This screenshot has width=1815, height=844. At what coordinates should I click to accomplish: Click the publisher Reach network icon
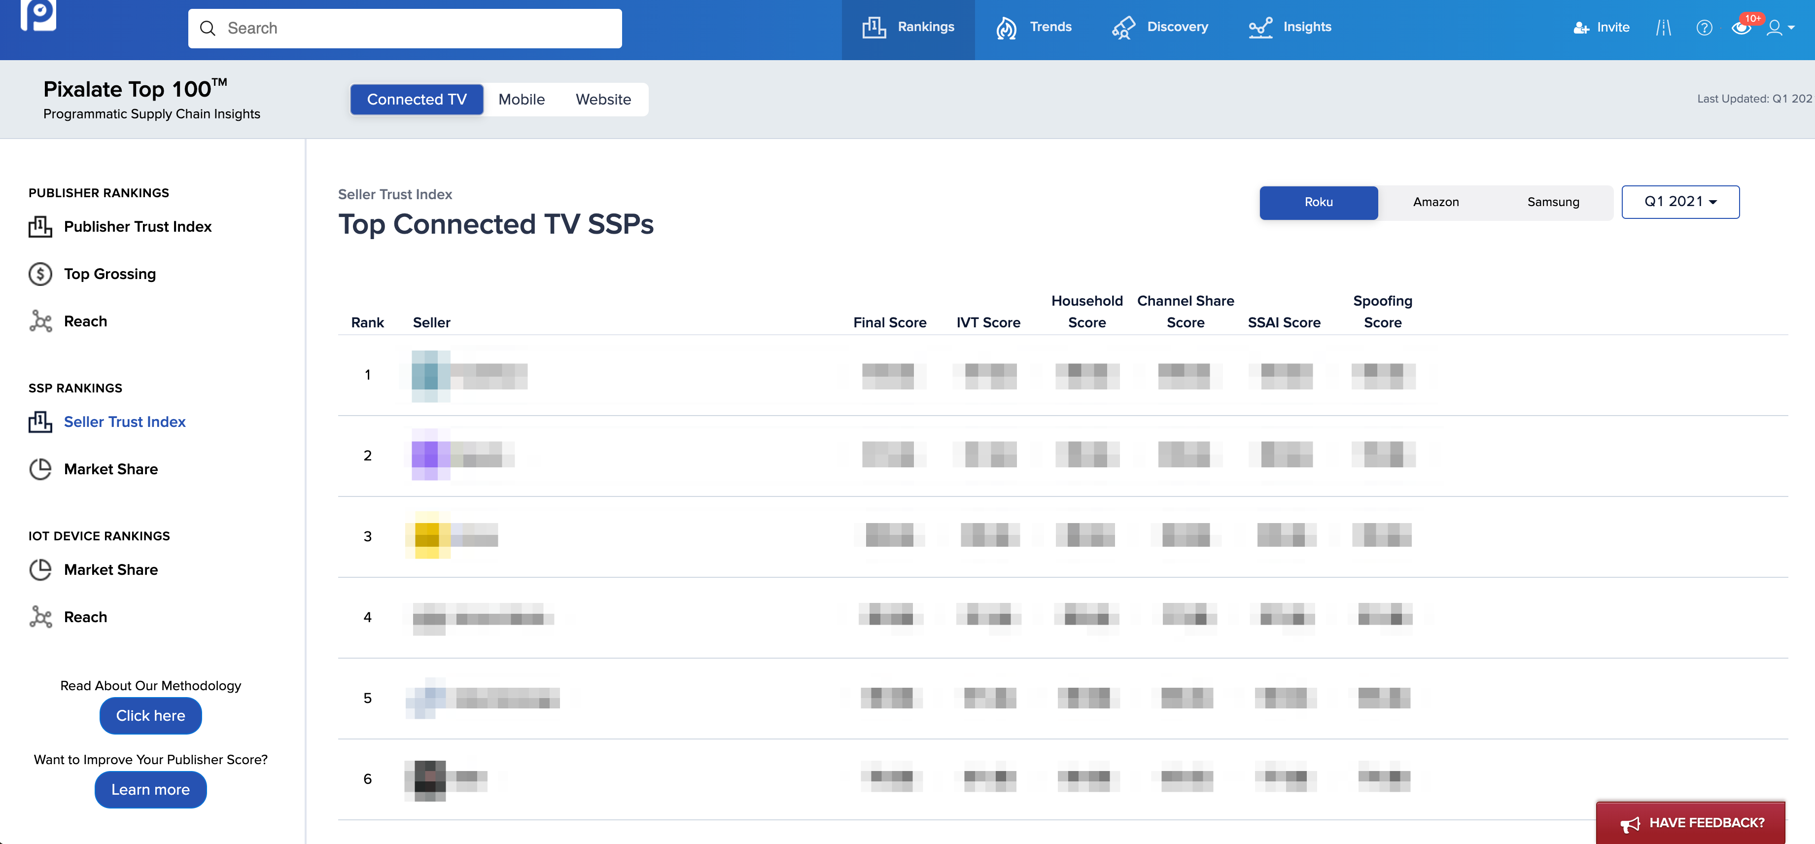click(40, 321)
